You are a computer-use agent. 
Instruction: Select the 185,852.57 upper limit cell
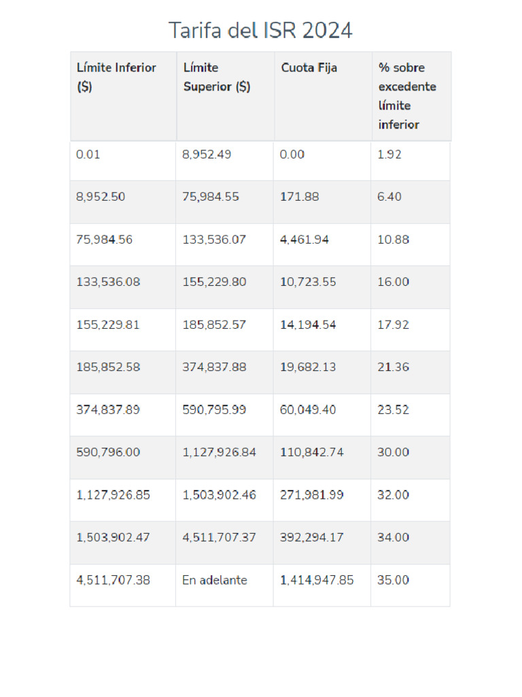point(214,325)
